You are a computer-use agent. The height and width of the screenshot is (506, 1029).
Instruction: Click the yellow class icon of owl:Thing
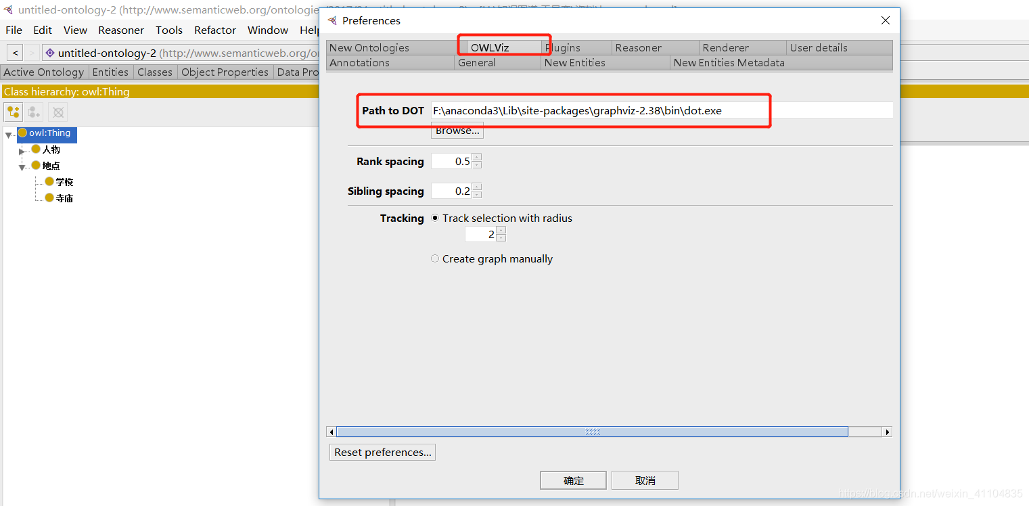(x=22, y=133)
